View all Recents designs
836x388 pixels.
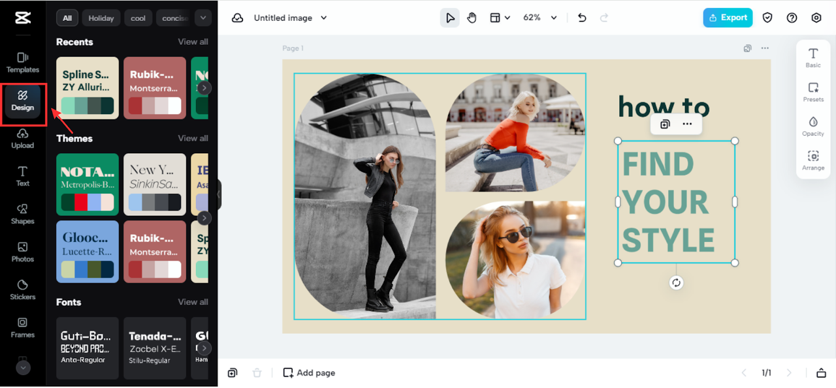point(193,42)
